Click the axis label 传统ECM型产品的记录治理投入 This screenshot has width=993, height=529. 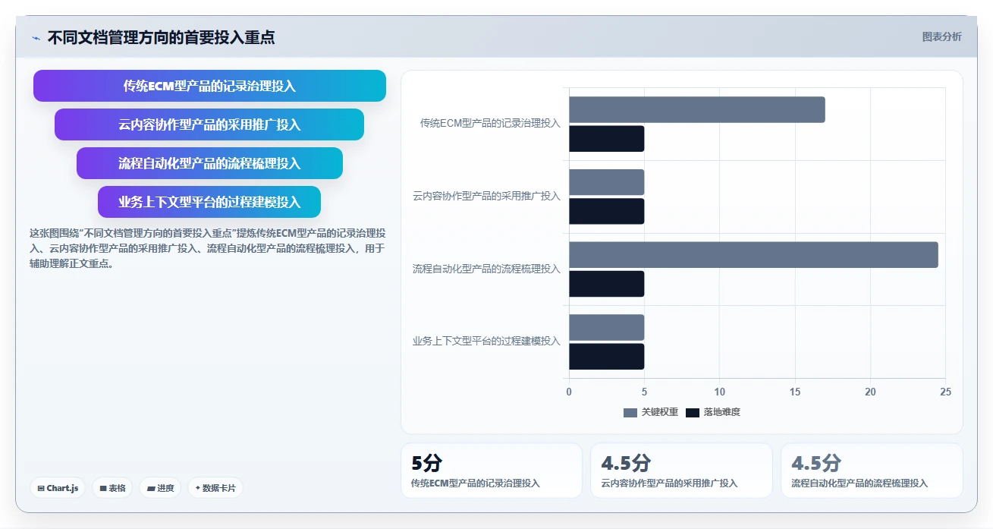pos(490,123)
